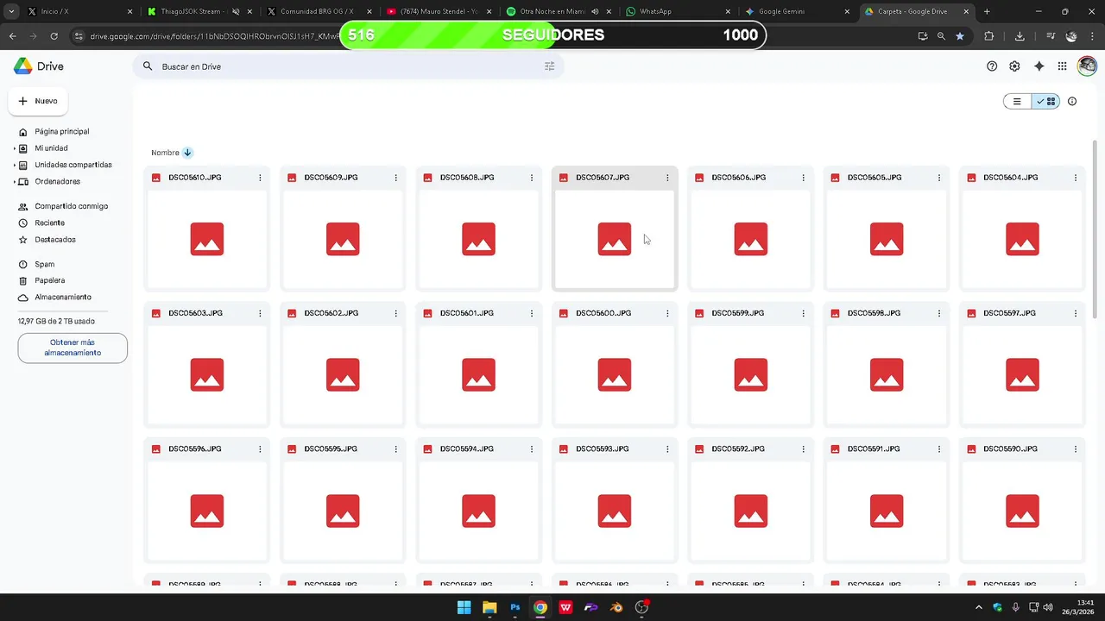Reload the Drive page

[54, 36]
